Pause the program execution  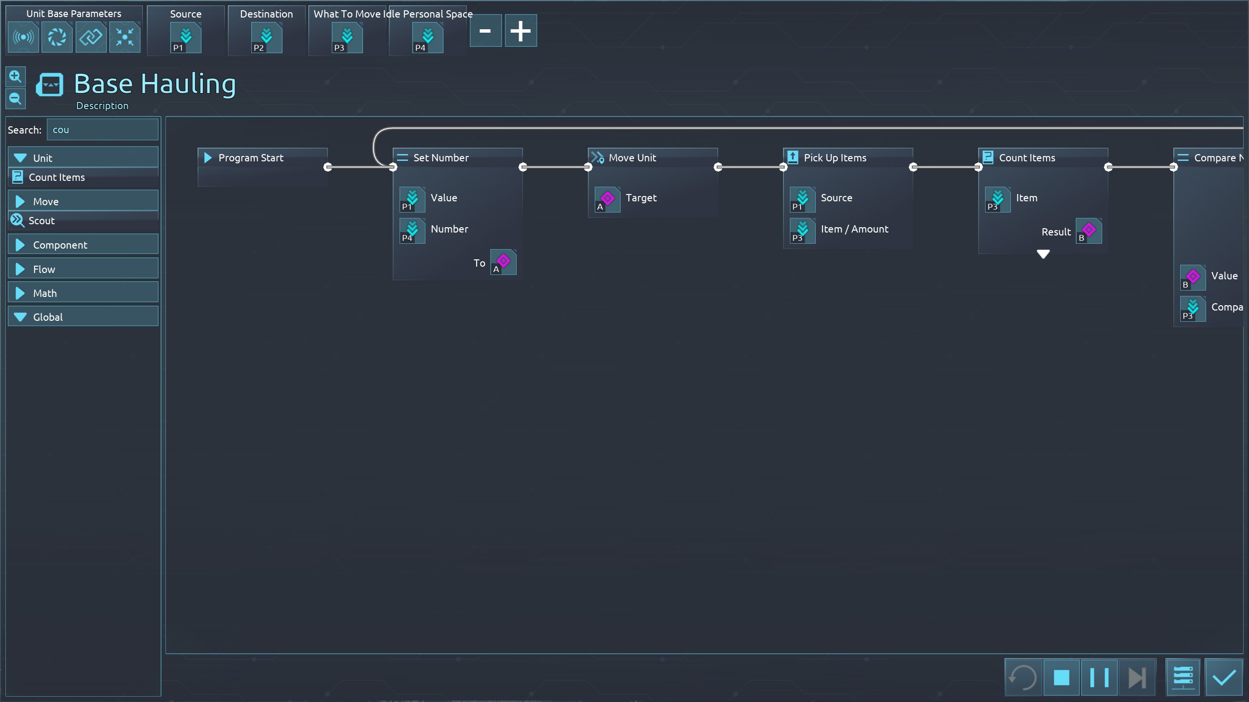1099,677
